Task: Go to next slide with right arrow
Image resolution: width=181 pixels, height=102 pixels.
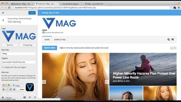Action: click(107, 82)
